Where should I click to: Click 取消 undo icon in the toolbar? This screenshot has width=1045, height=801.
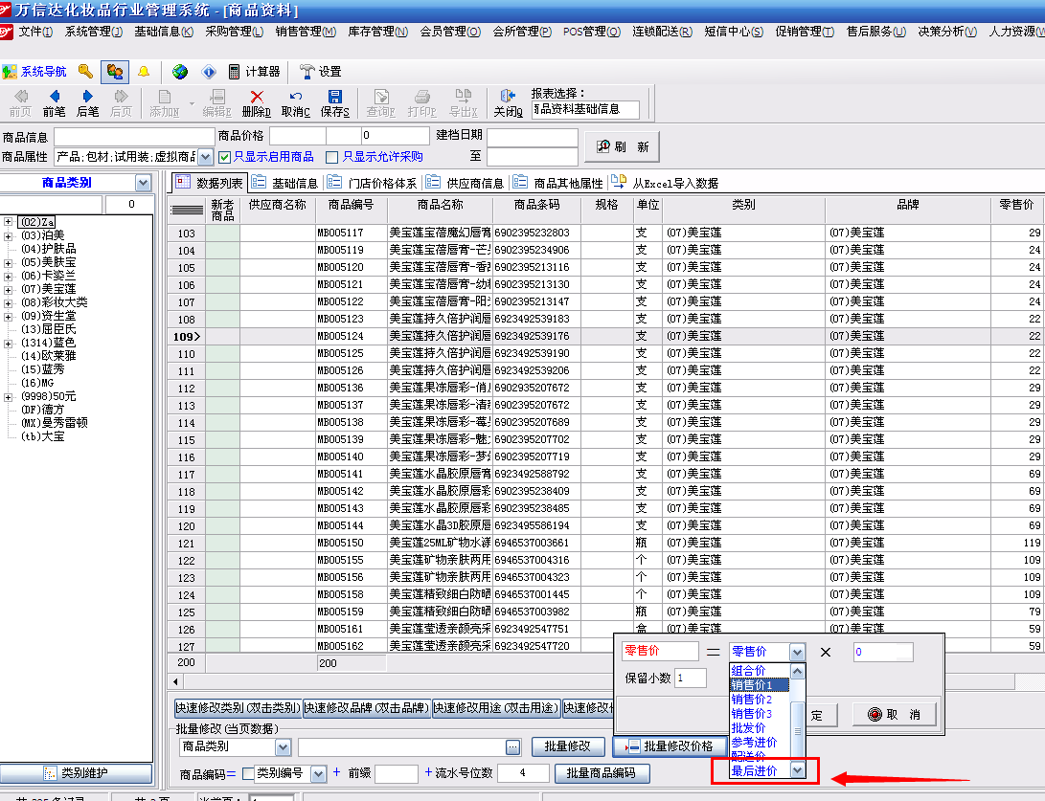coord(296,103)
